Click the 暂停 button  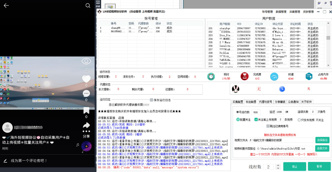tap(319, 166)
